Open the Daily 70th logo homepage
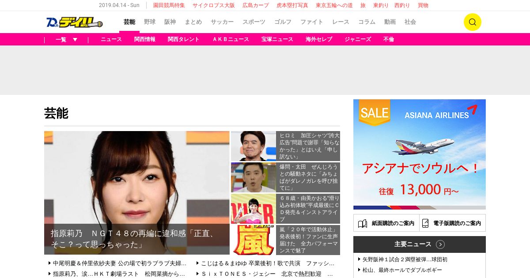This screenshot has height=278, width=530. click(x=74, y=22)
